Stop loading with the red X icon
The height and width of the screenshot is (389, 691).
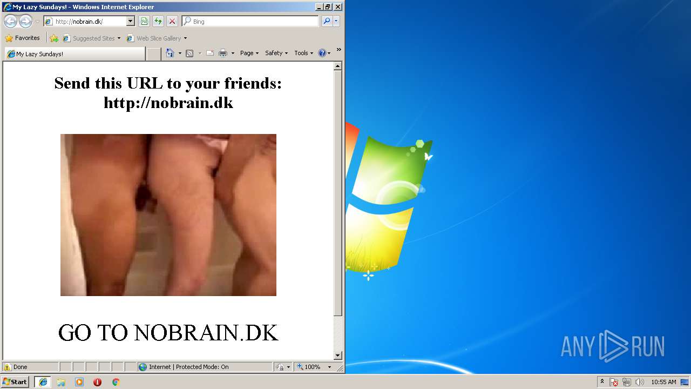[172, 21]
